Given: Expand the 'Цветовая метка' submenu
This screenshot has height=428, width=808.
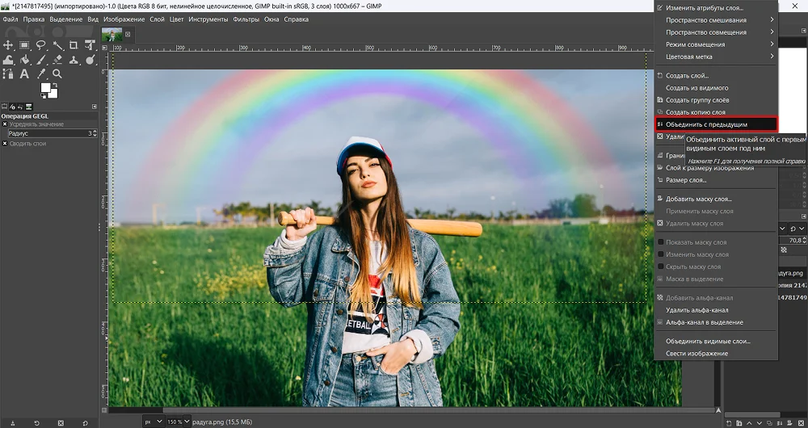Looking at the screenshot, I should 716,57.
